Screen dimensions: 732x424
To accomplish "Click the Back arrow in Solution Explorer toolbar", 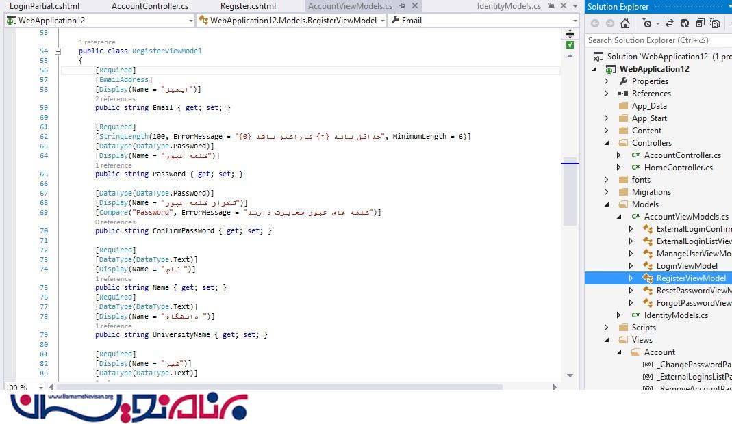I will pyautogui.click(x=595, y=23).
